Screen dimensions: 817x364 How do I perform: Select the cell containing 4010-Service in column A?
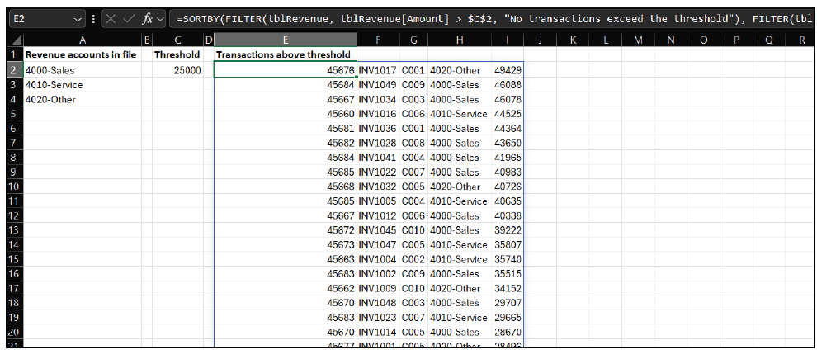pyautogui.click(x=82, y=85)
